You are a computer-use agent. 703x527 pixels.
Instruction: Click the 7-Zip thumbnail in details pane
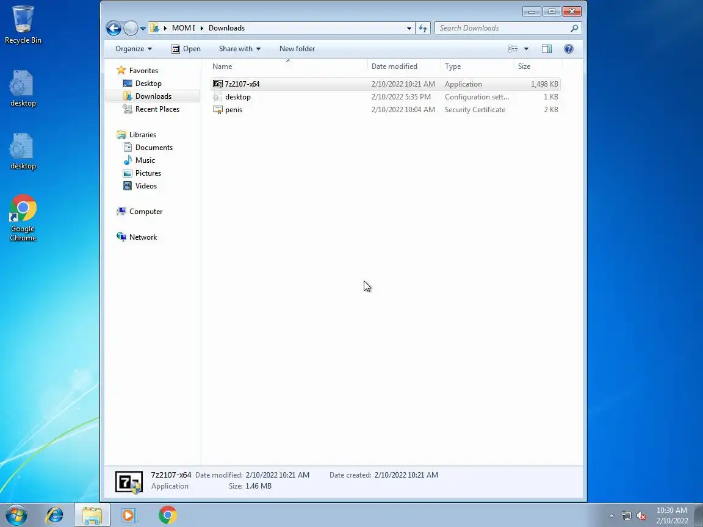(x=129, y=482)
